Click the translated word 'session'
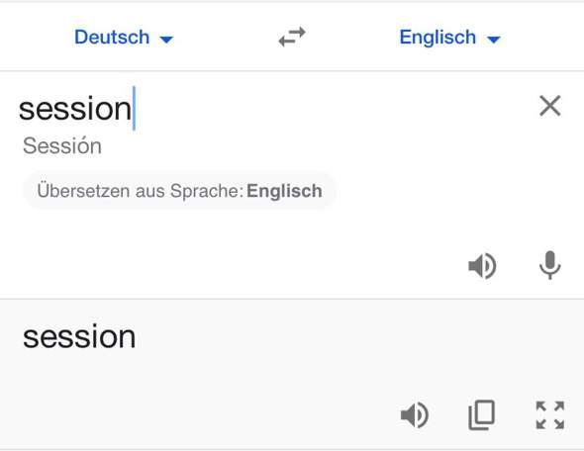The width and height of the screenshot is (584, 451). [x=79, y=336]
